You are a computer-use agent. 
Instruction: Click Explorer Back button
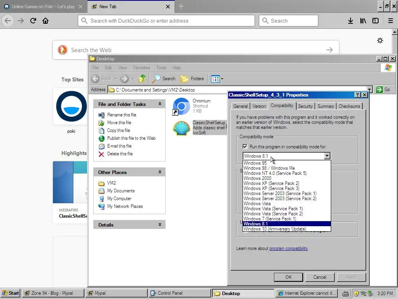101,79
